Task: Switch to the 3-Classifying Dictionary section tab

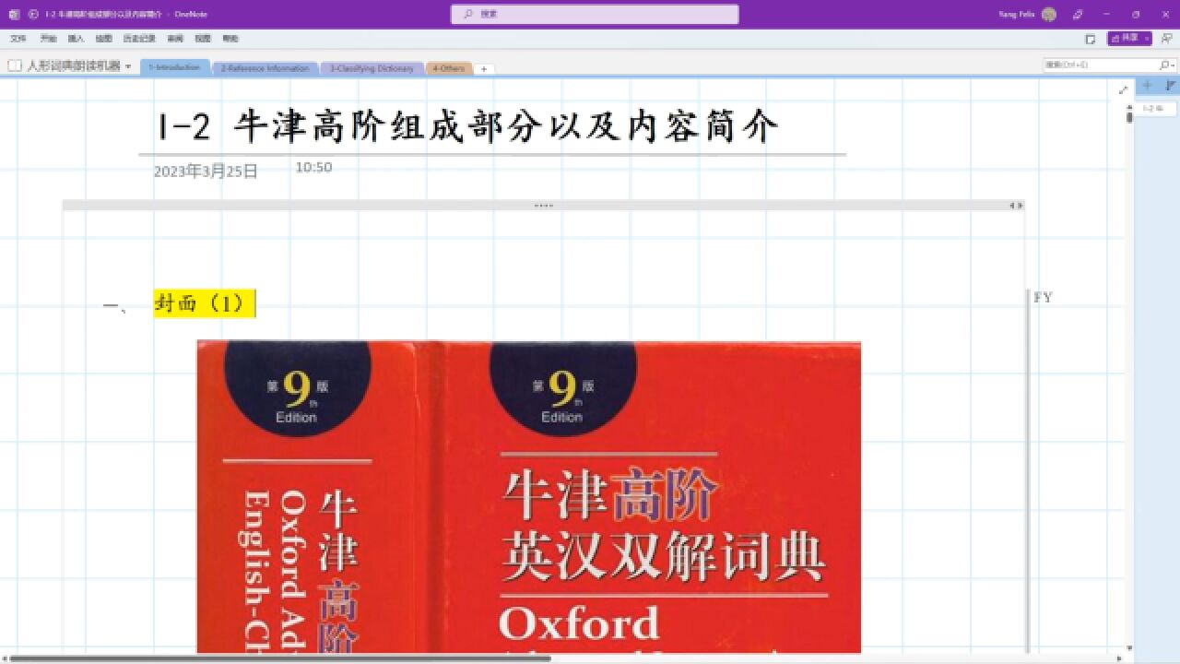Action: click(372, 68)
